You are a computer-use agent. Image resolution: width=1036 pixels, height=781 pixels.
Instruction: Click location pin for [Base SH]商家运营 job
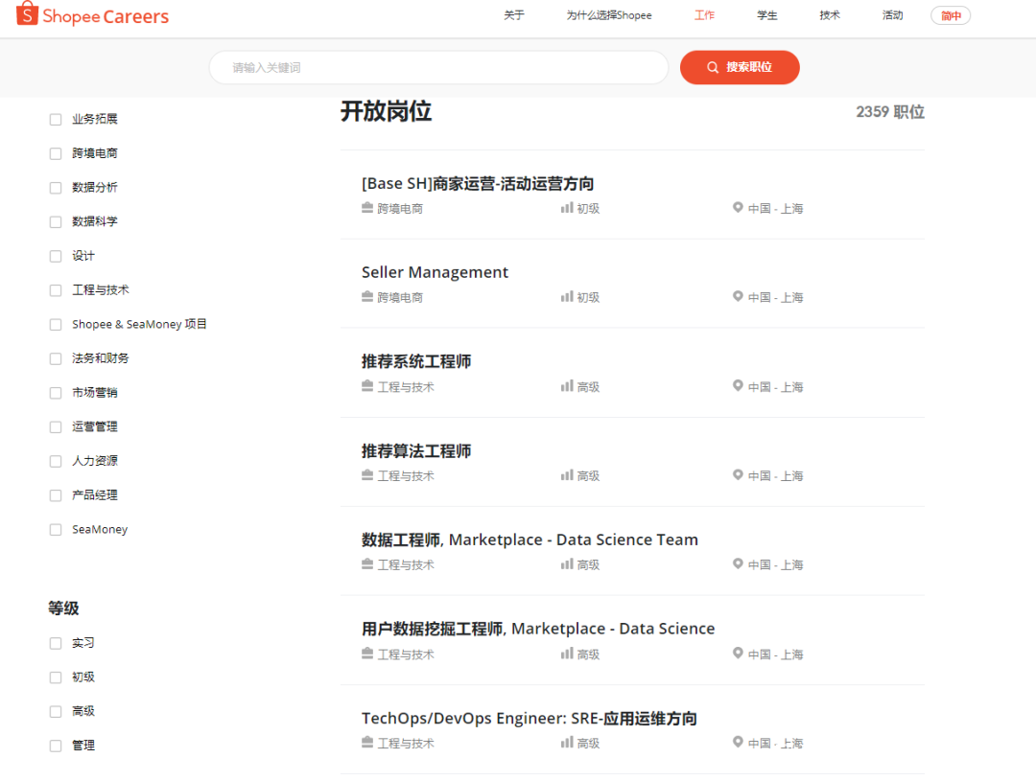tap(738, 207)
